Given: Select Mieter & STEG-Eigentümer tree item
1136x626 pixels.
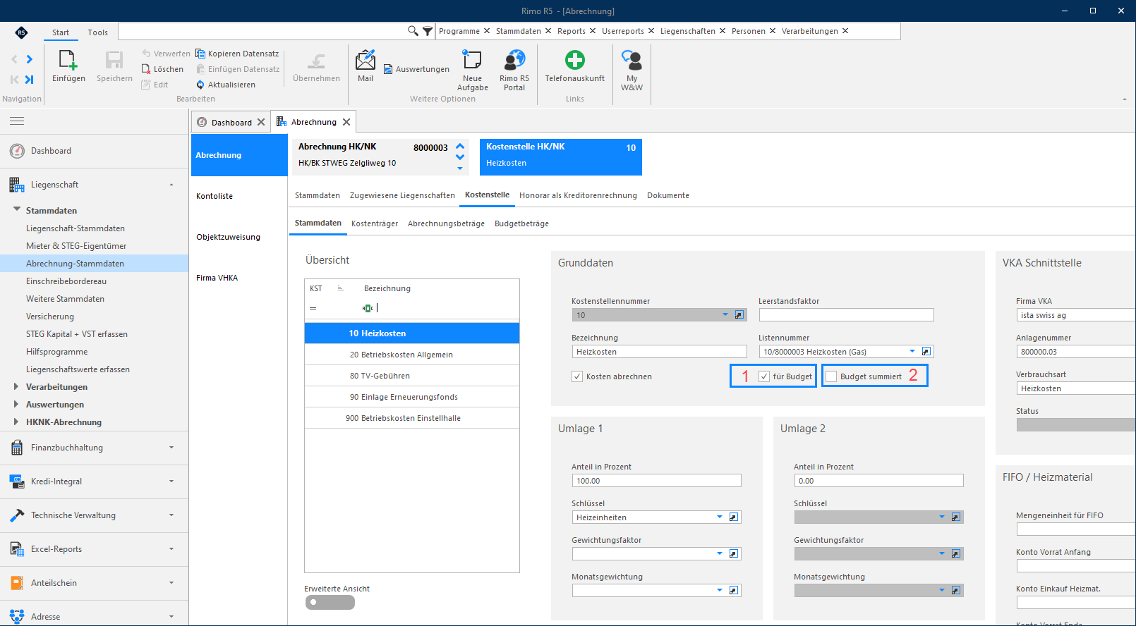Looking at the screenshot, I should coord(76,246).
